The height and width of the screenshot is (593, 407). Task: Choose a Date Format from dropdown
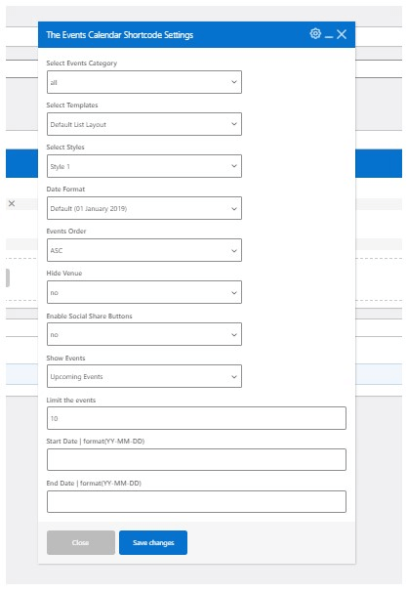coord(144,208)
